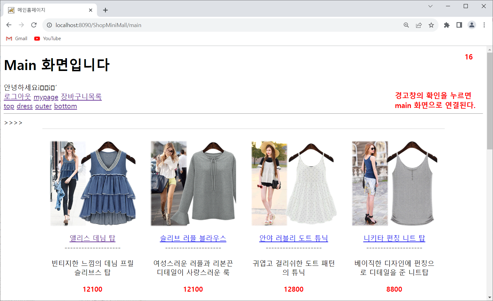
Task: Select the 메인홈페이지 tab
Action: [50, 10]
